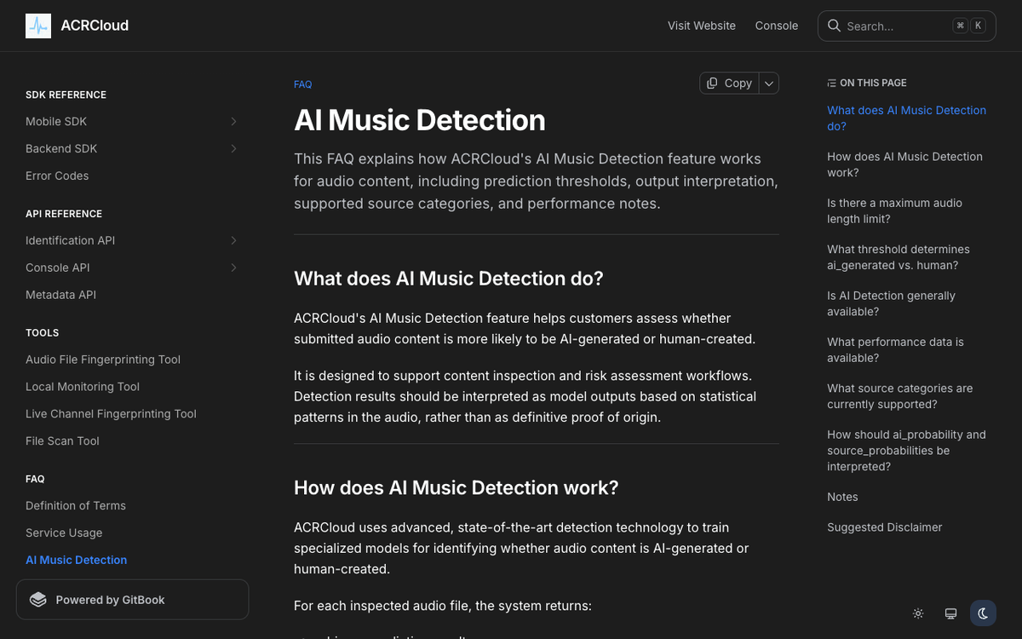Click the API REFERENCE heading
The height and width of the screenshot is (639, 1022).
coord(64,214)
